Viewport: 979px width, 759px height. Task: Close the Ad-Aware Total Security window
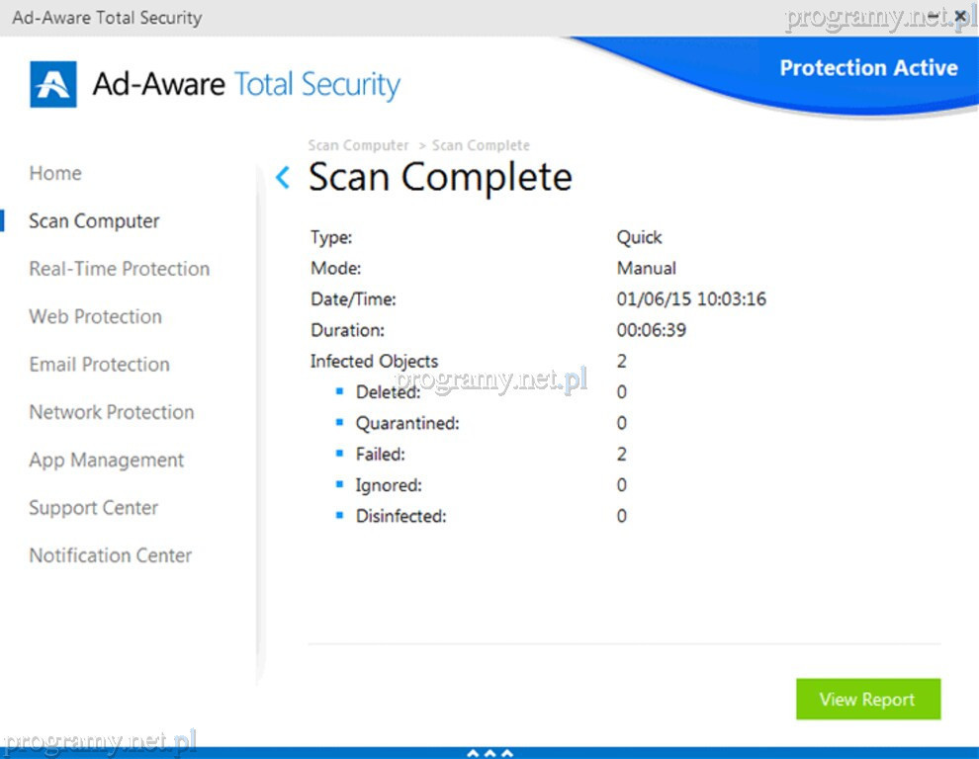(959, 16)
